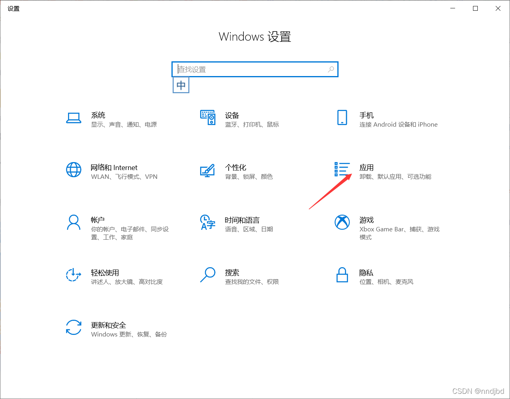
Task: Select the Accounts person icon
Action: coord(74,223)
